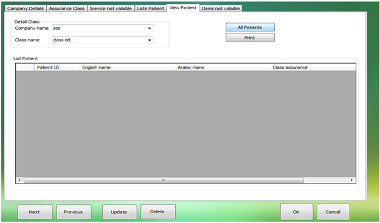Click the Update button

pos(119,212)
